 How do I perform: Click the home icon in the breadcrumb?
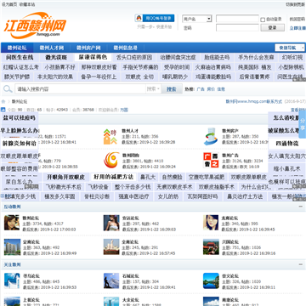coord(3,101)
